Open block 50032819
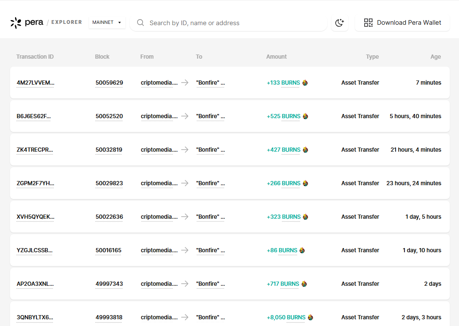This screenshot has width=459, height=326. (109, 150)
